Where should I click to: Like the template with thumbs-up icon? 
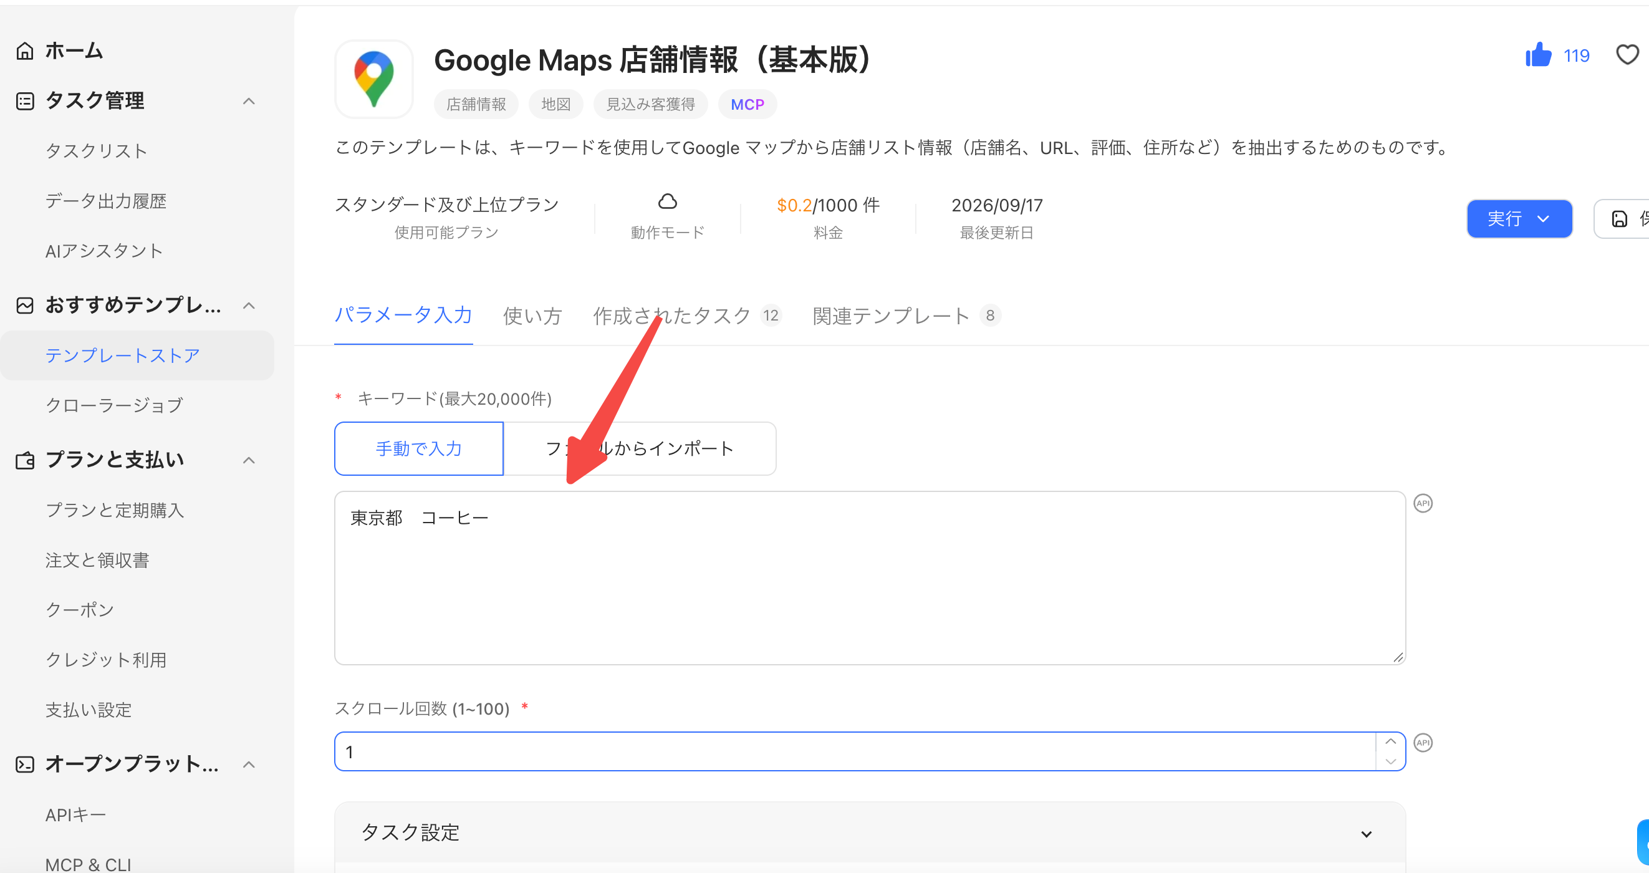1537,55
